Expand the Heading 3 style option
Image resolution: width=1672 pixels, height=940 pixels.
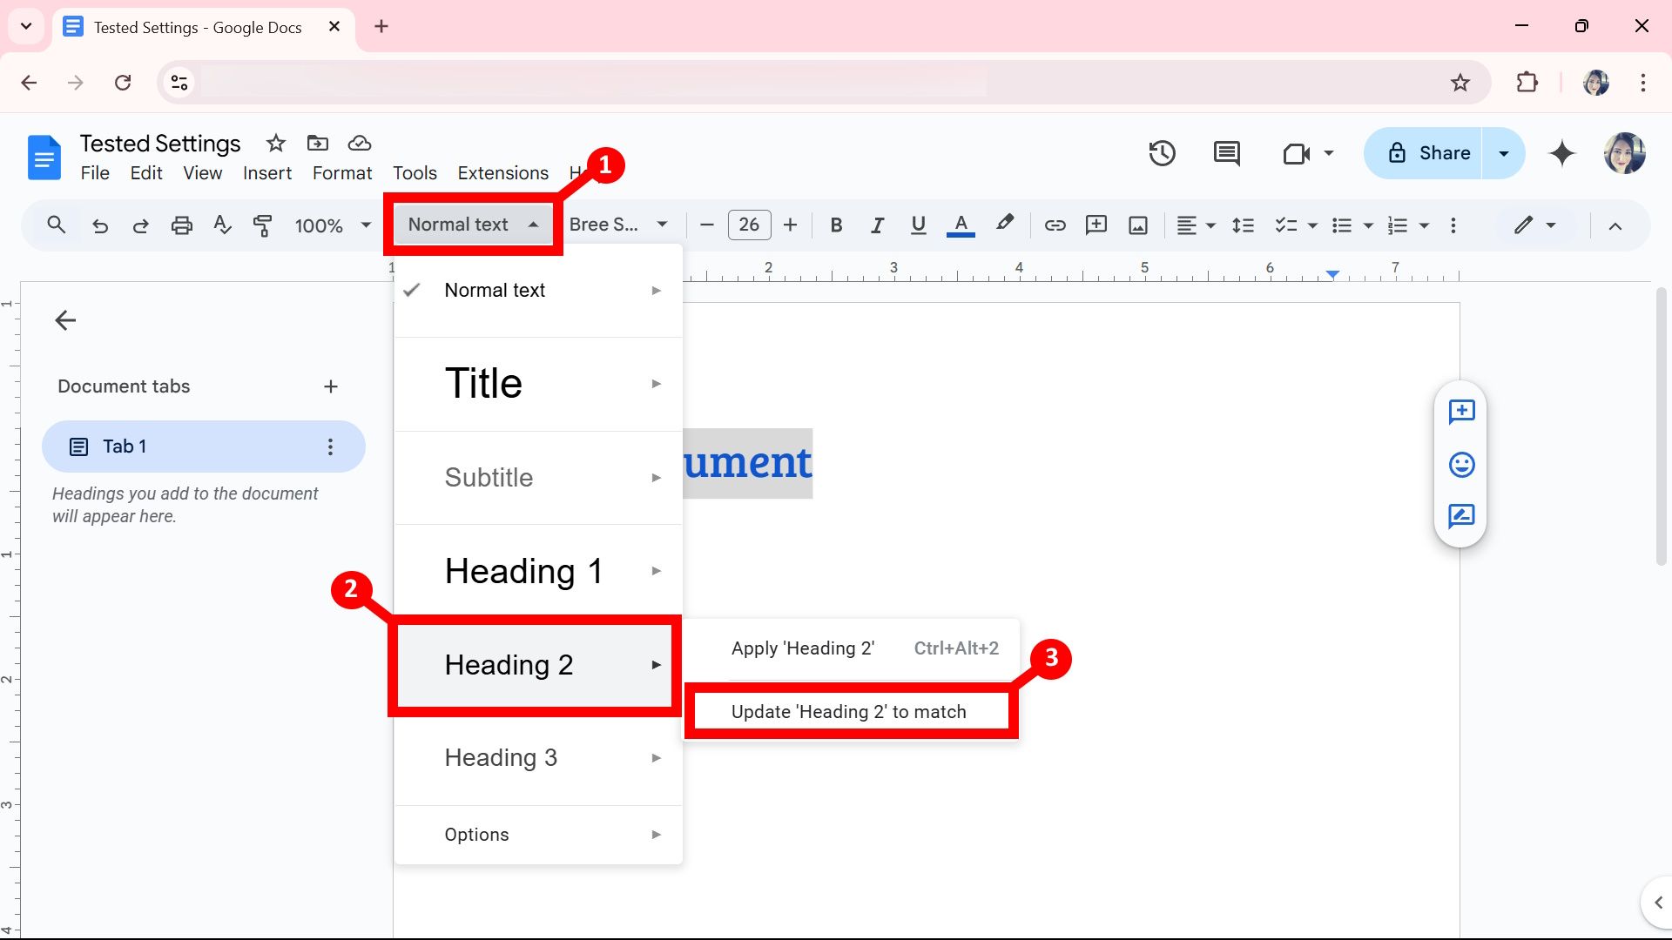pyautogui.click(x=656, y=757)
